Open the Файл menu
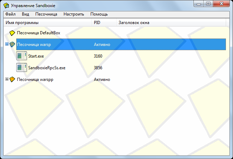The height and width of the screenshot is (159, 233). click(10, 14)
